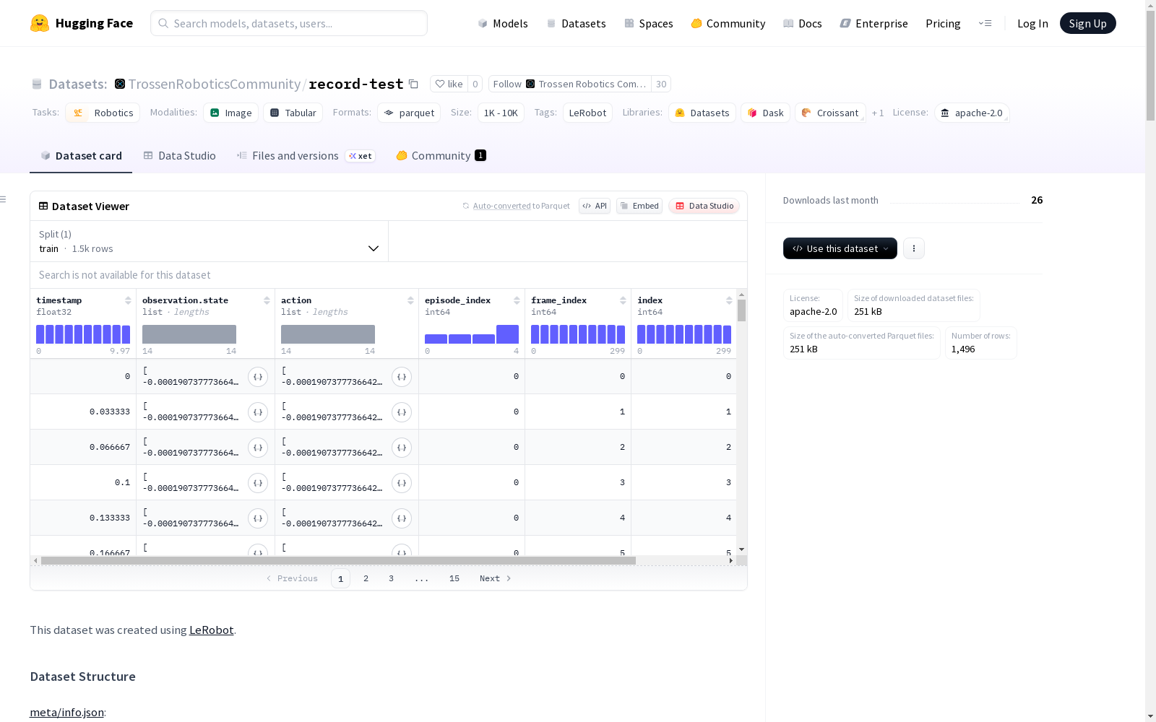Image resolution: width=1156 pixels, height=722 pixels.
Task: Click the Embed button in Dataset Viewer
Action: [x=639, y=206]
